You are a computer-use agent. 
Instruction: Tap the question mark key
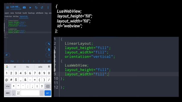pos(42,86)
